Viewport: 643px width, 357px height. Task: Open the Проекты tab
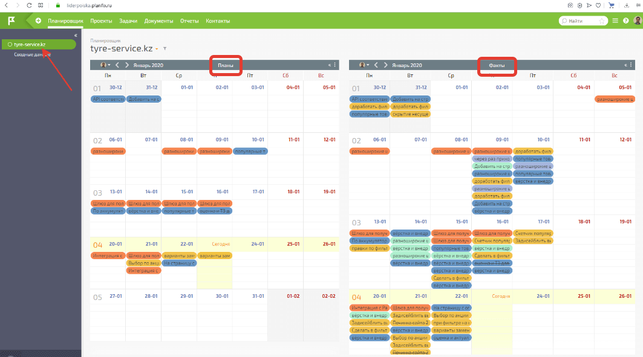pyautogui.click(x=101, y=21)
